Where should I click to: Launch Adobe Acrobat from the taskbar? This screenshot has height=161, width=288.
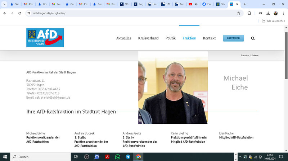coord(107,157)
